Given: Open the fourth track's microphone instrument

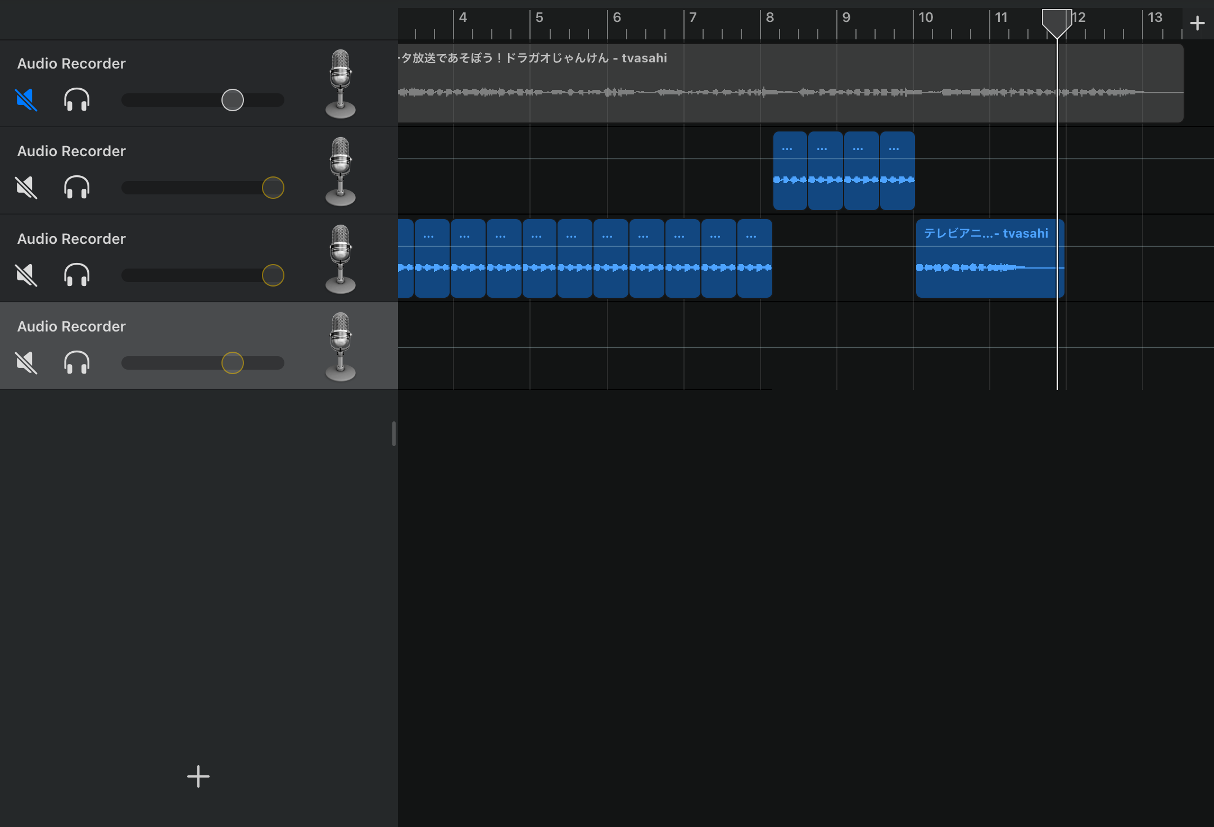Looking at the screenshot, I should [x=340, y=347].
